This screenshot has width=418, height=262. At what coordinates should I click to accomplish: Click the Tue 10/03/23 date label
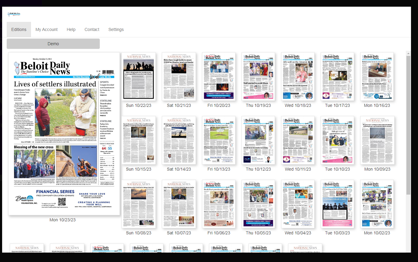pyautogui.click(x=337, y=233)
